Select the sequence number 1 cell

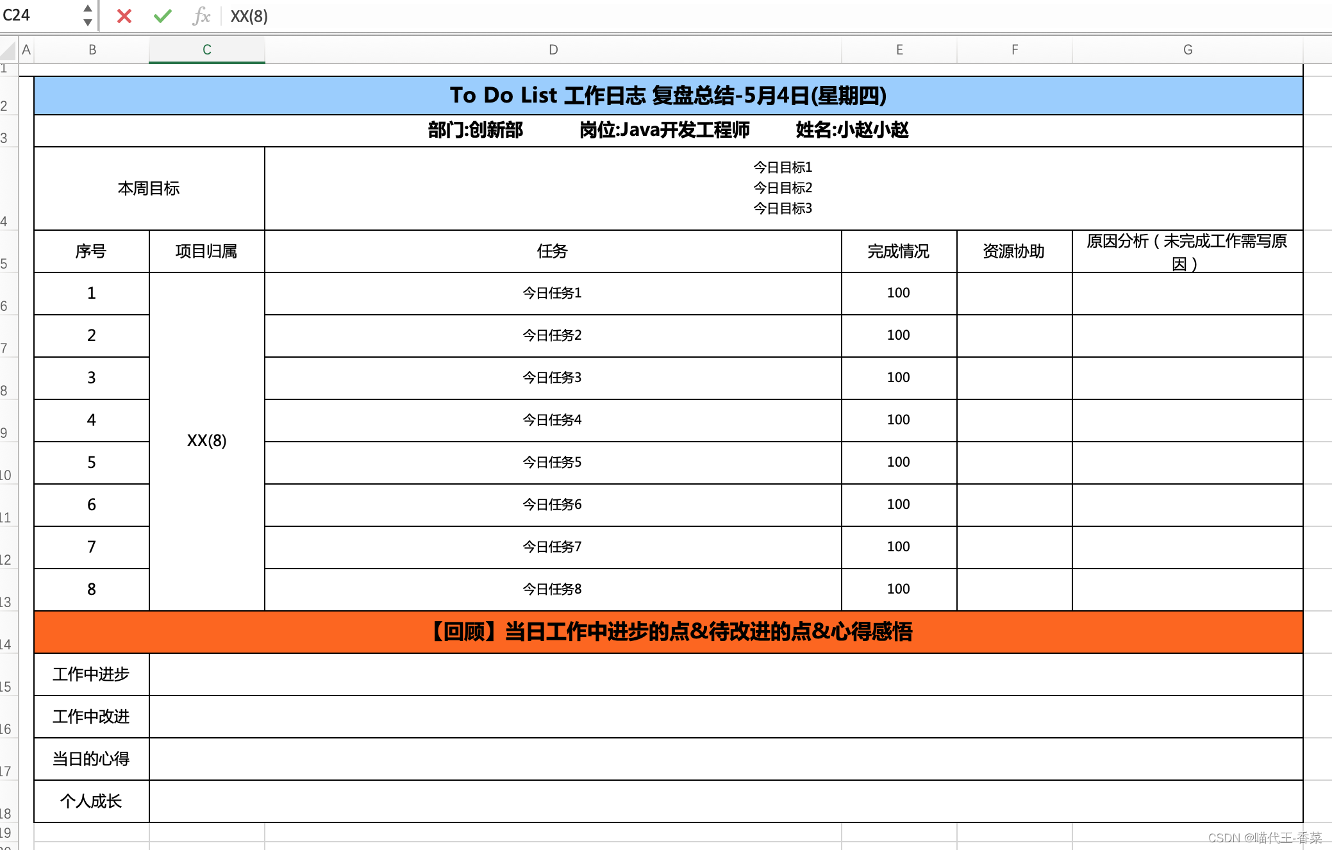coord(92,294)
